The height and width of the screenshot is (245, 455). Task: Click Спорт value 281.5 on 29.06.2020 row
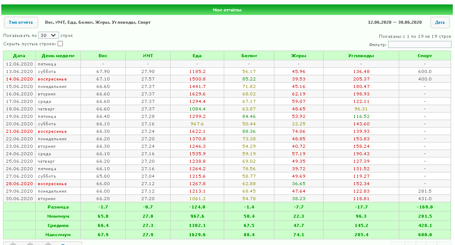click(425, 191)
